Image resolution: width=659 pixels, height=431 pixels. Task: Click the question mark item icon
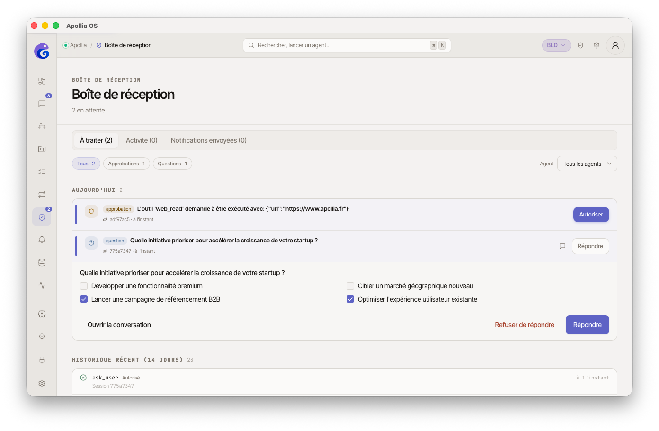point(91,243)
